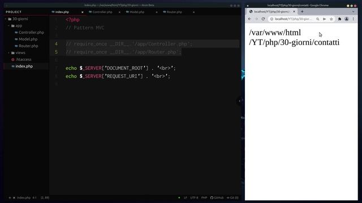Open GitHub panel from status bar

click(x=217, y=198)
